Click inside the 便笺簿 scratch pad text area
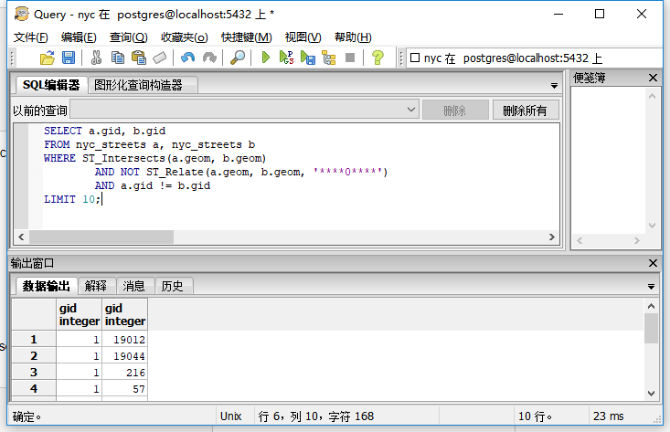This screenshot has height=432, width=670. (x=609, y=161)
